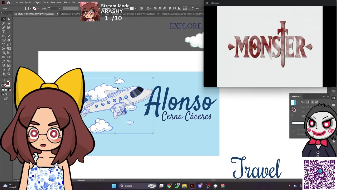Close the Sin título-3 document tab
The height and width of the screenshot is (190, 337).
57,14
